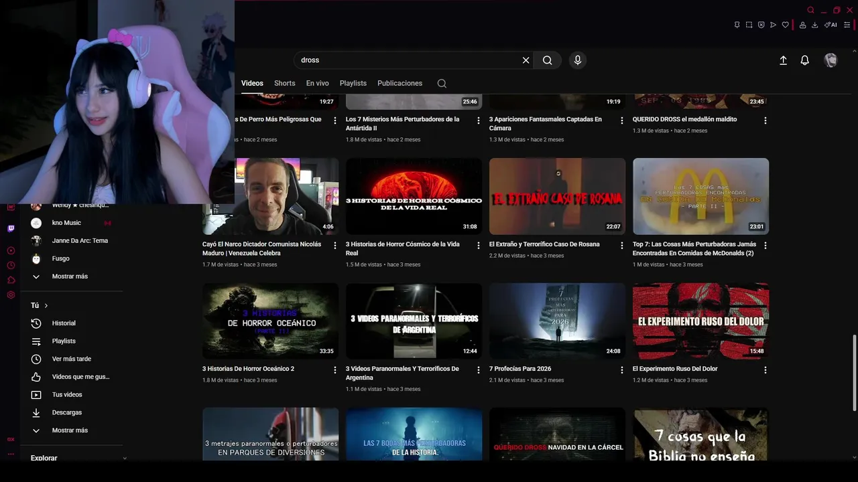Open Historial in the sidebar

64,323
